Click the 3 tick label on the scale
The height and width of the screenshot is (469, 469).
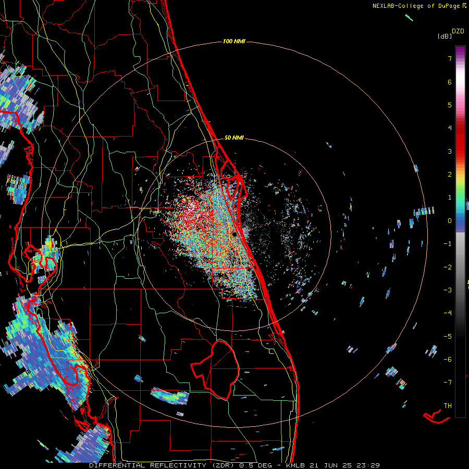coord(450,151)
